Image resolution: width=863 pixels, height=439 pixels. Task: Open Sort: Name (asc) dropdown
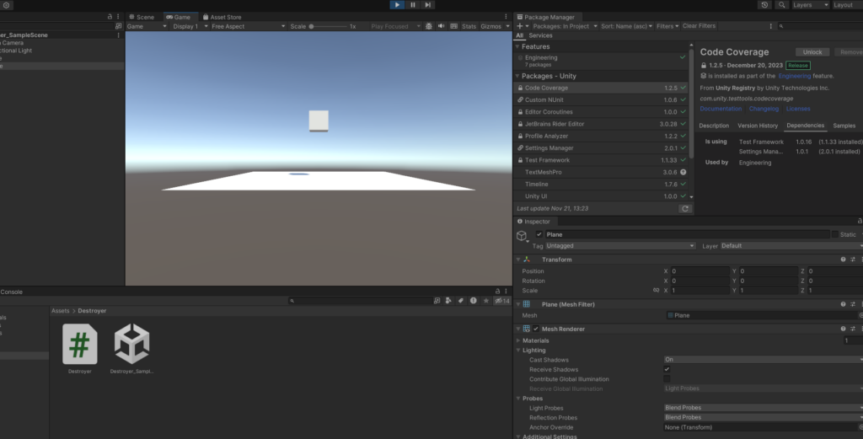tap(626, 26)
